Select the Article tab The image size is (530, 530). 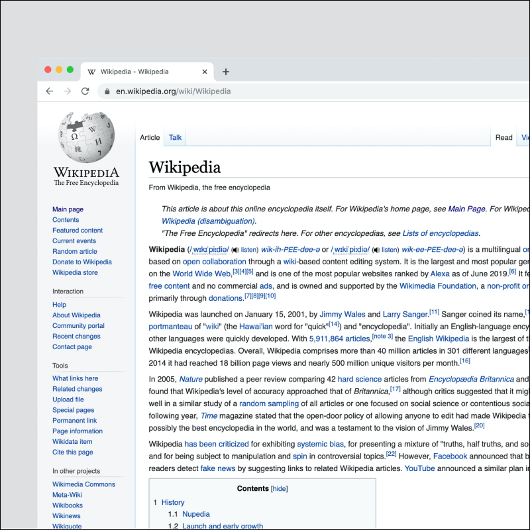pos(150,138)
